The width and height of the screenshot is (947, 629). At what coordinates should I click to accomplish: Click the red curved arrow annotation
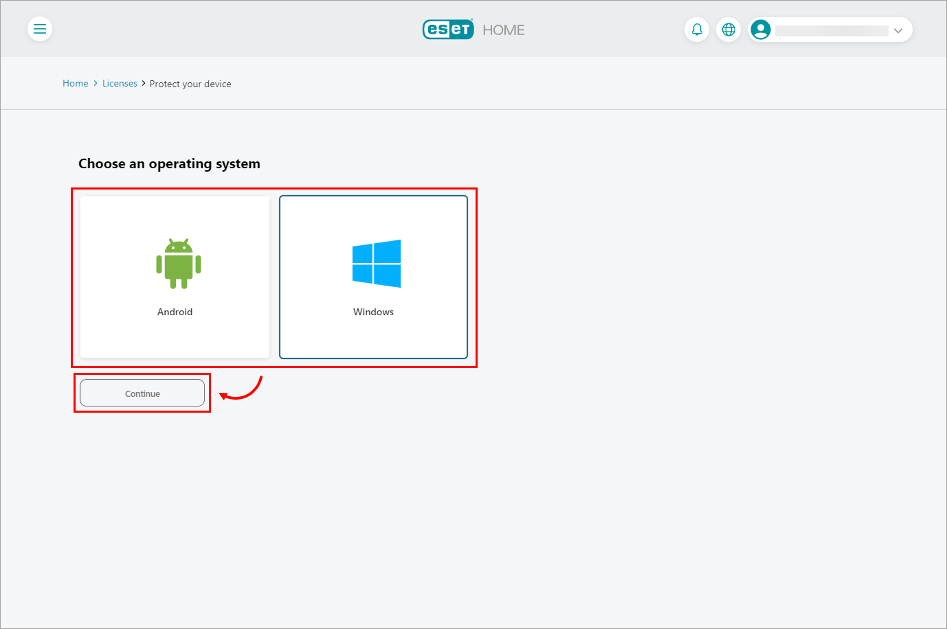click(x=241, y=388)
